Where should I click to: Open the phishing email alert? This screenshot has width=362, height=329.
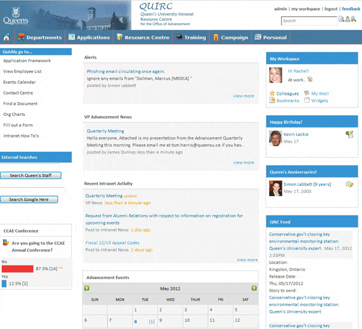(x=126, y=71)
